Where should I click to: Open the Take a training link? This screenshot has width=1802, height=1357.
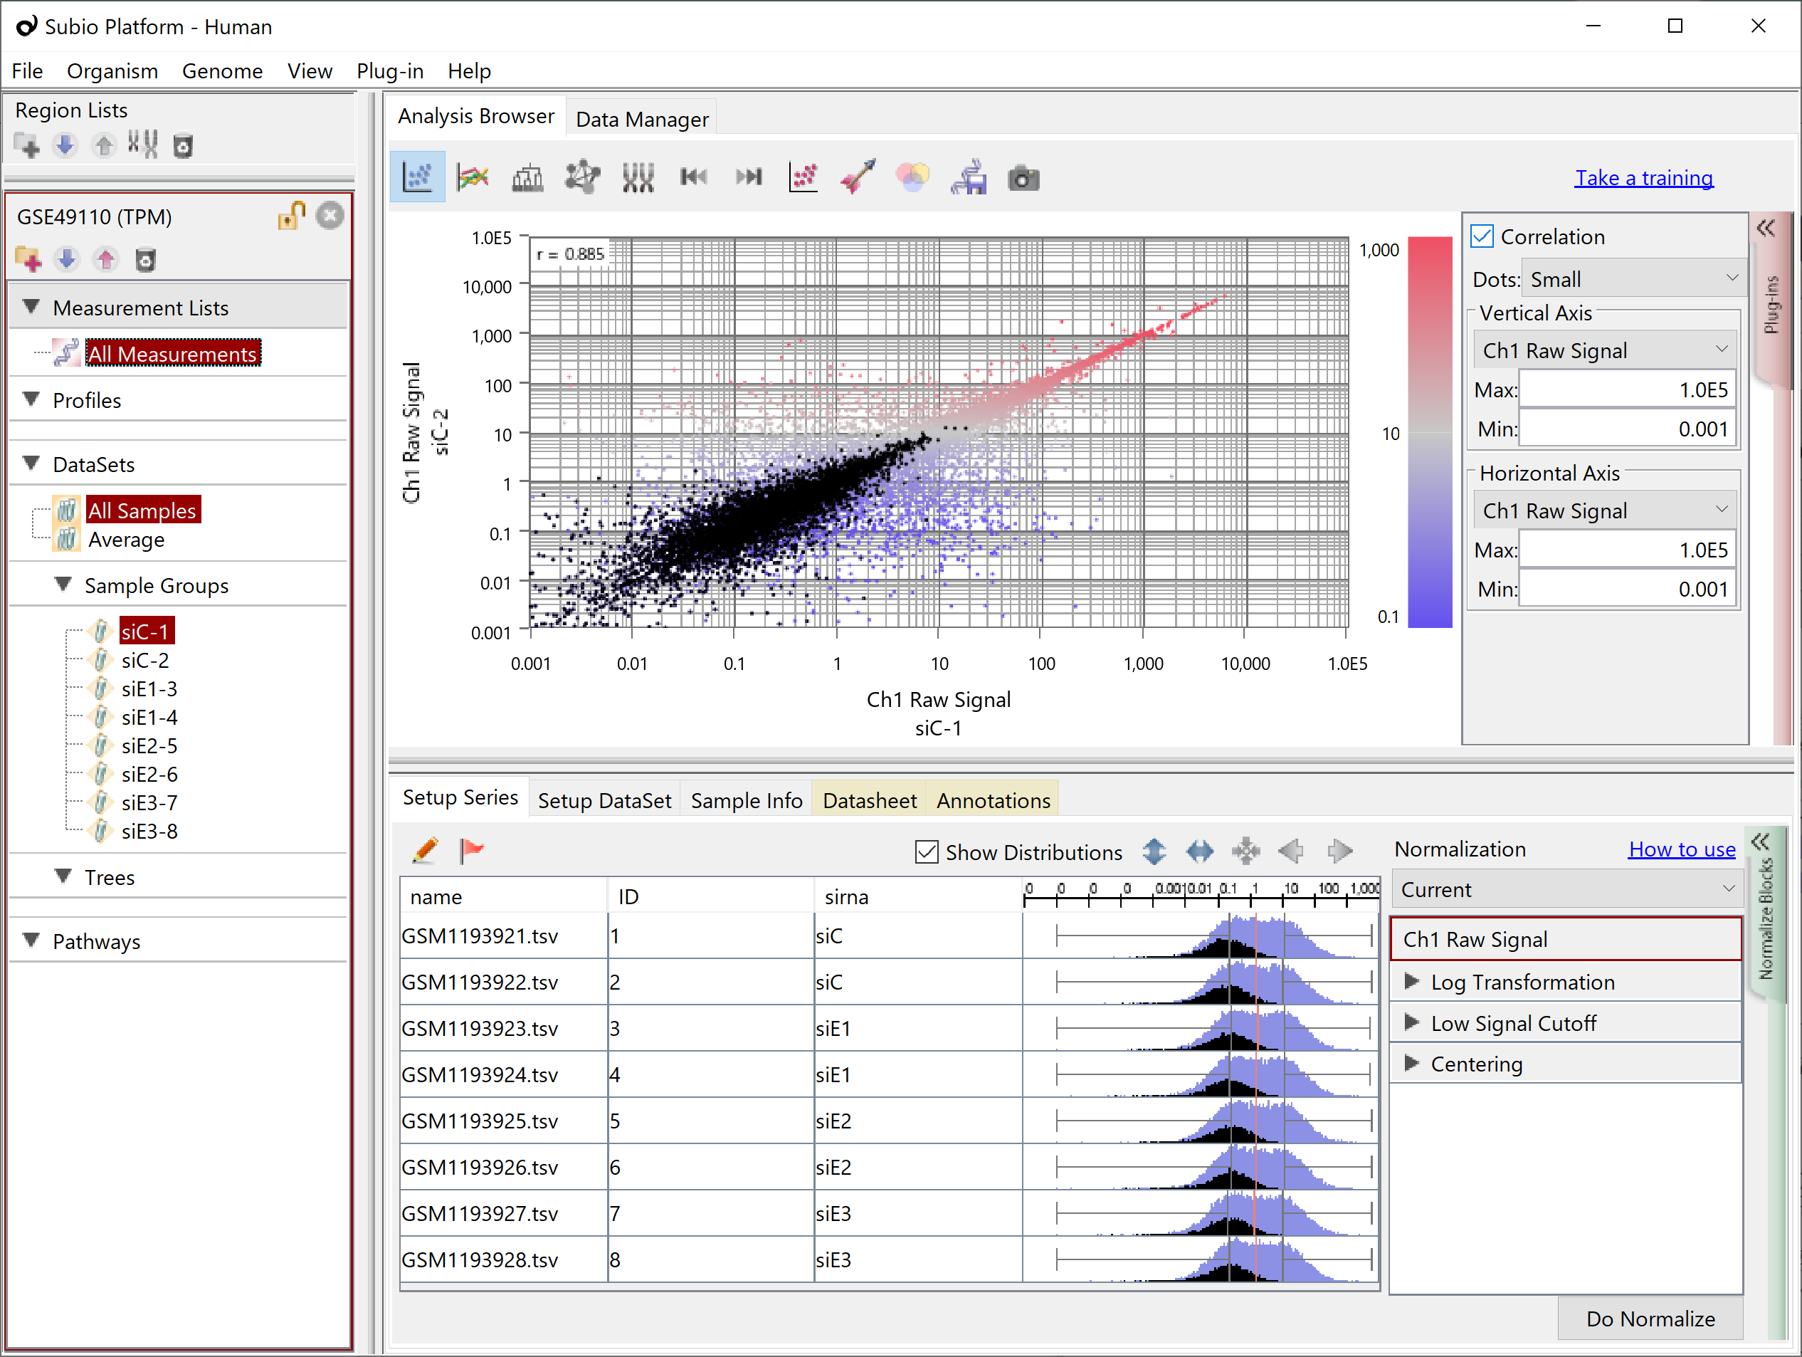[1644, 178]
